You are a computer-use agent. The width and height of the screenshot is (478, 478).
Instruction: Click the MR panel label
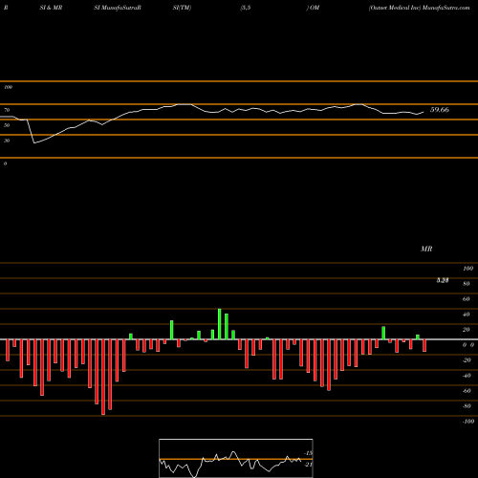(426, 249)
